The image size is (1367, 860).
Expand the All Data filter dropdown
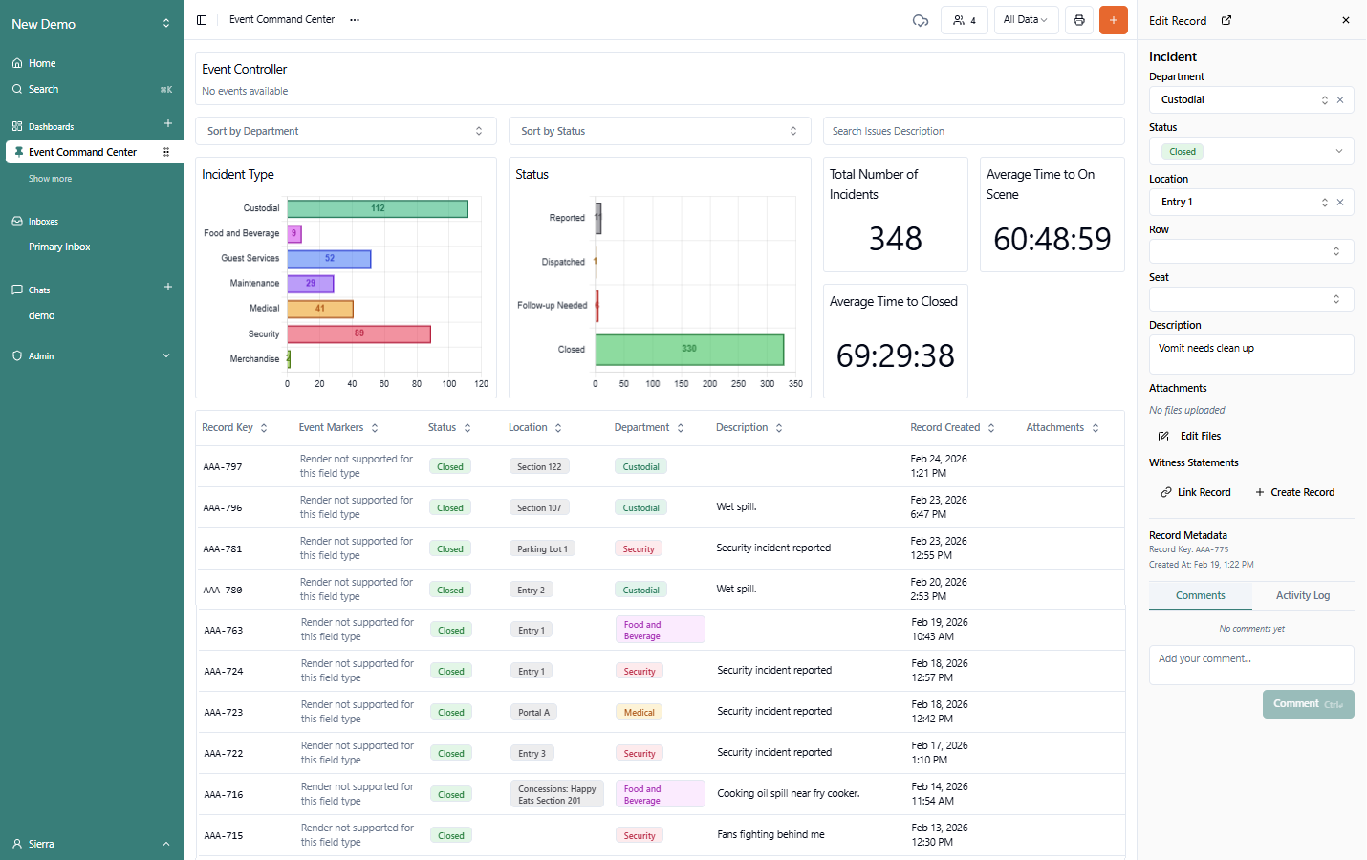(x=1025, y=20)
